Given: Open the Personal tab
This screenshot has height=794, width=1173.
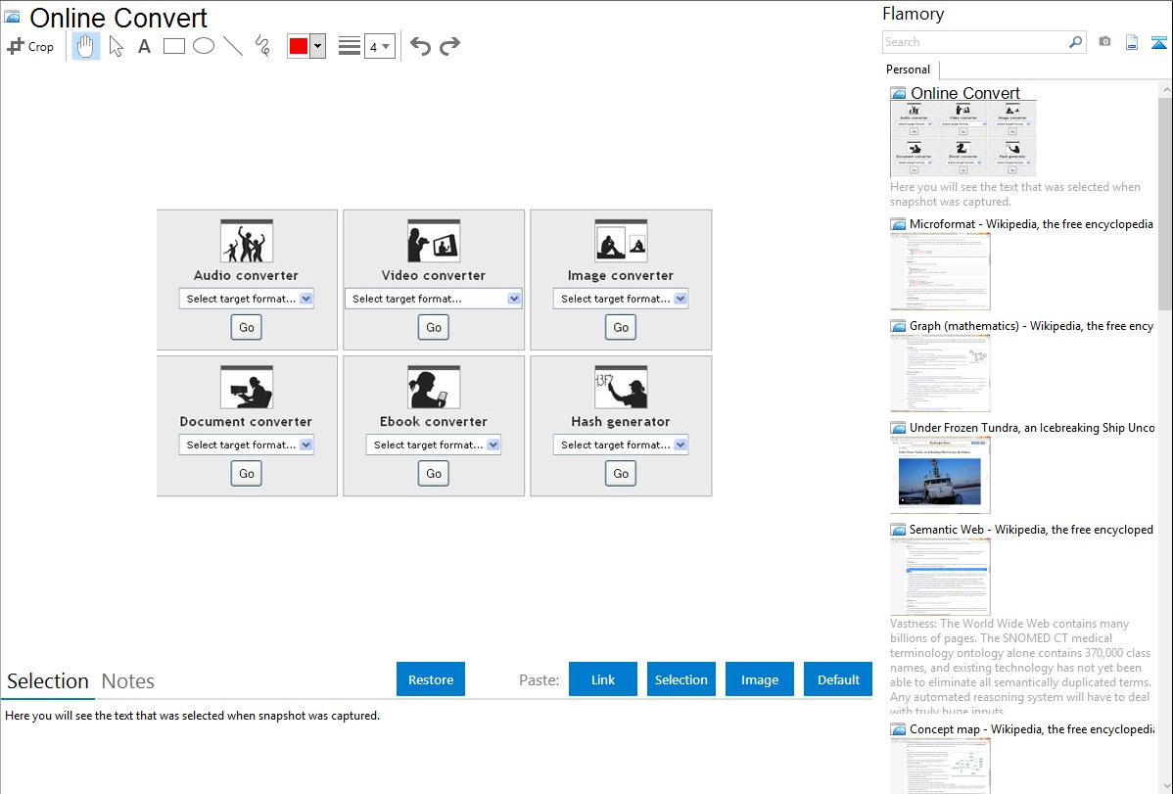Looking at the screenshot, I should [x=908, y=70].
